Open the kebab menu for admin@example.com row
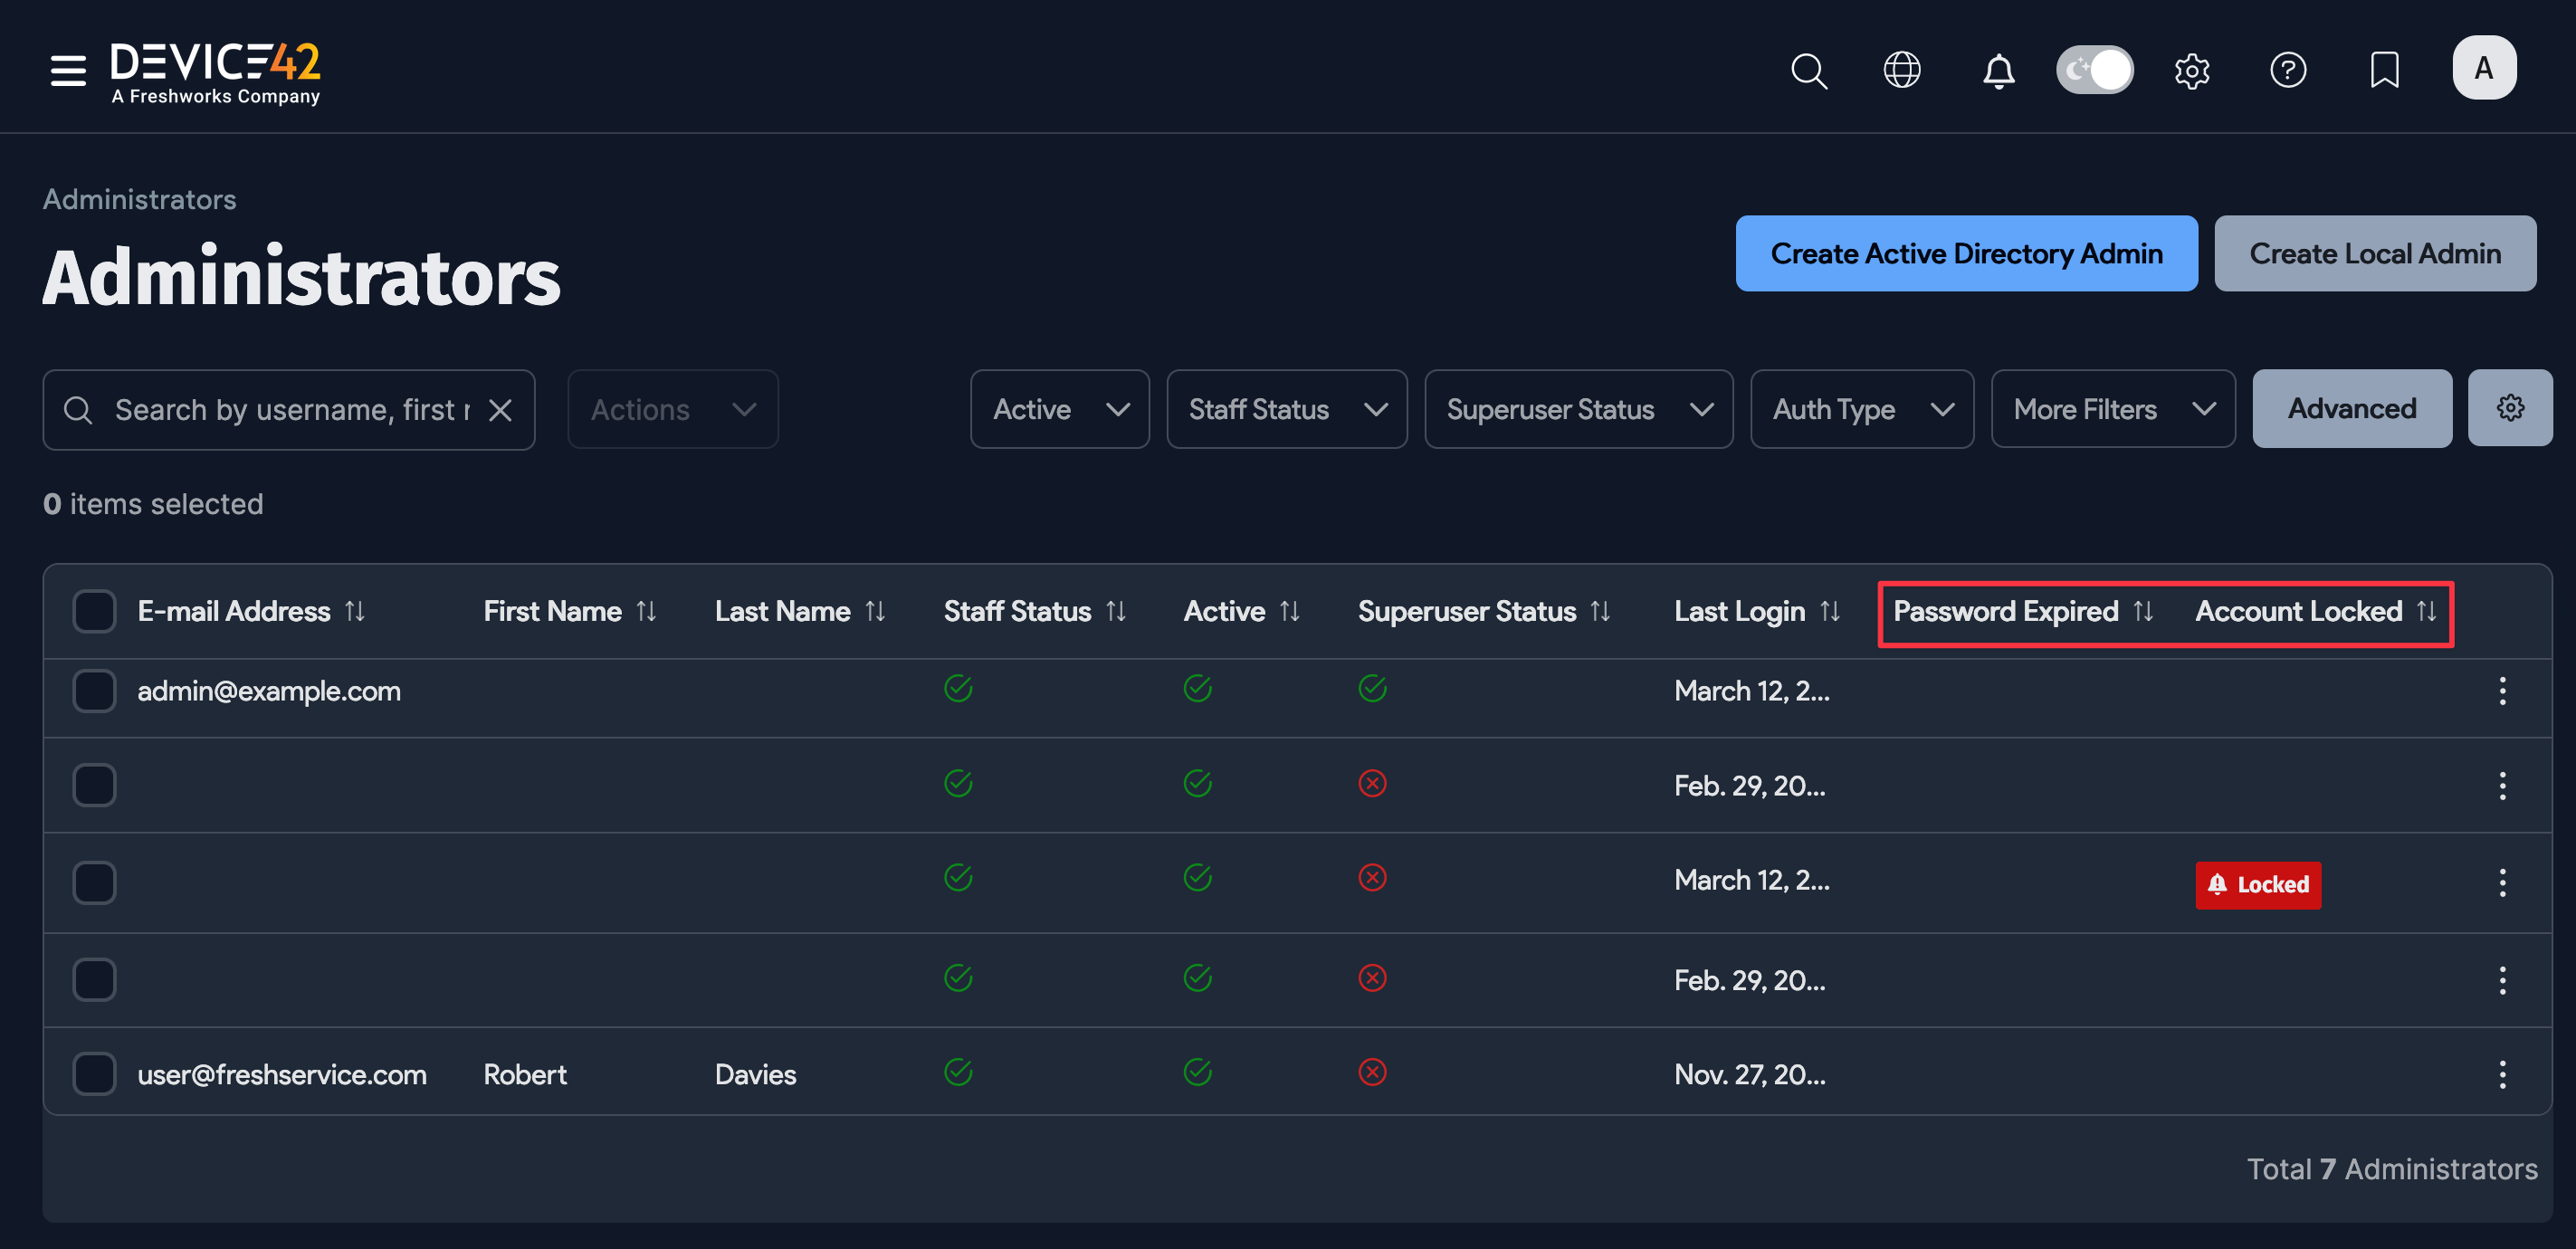Screen dimensions: 2576x1249 [x=2503, y=690]
